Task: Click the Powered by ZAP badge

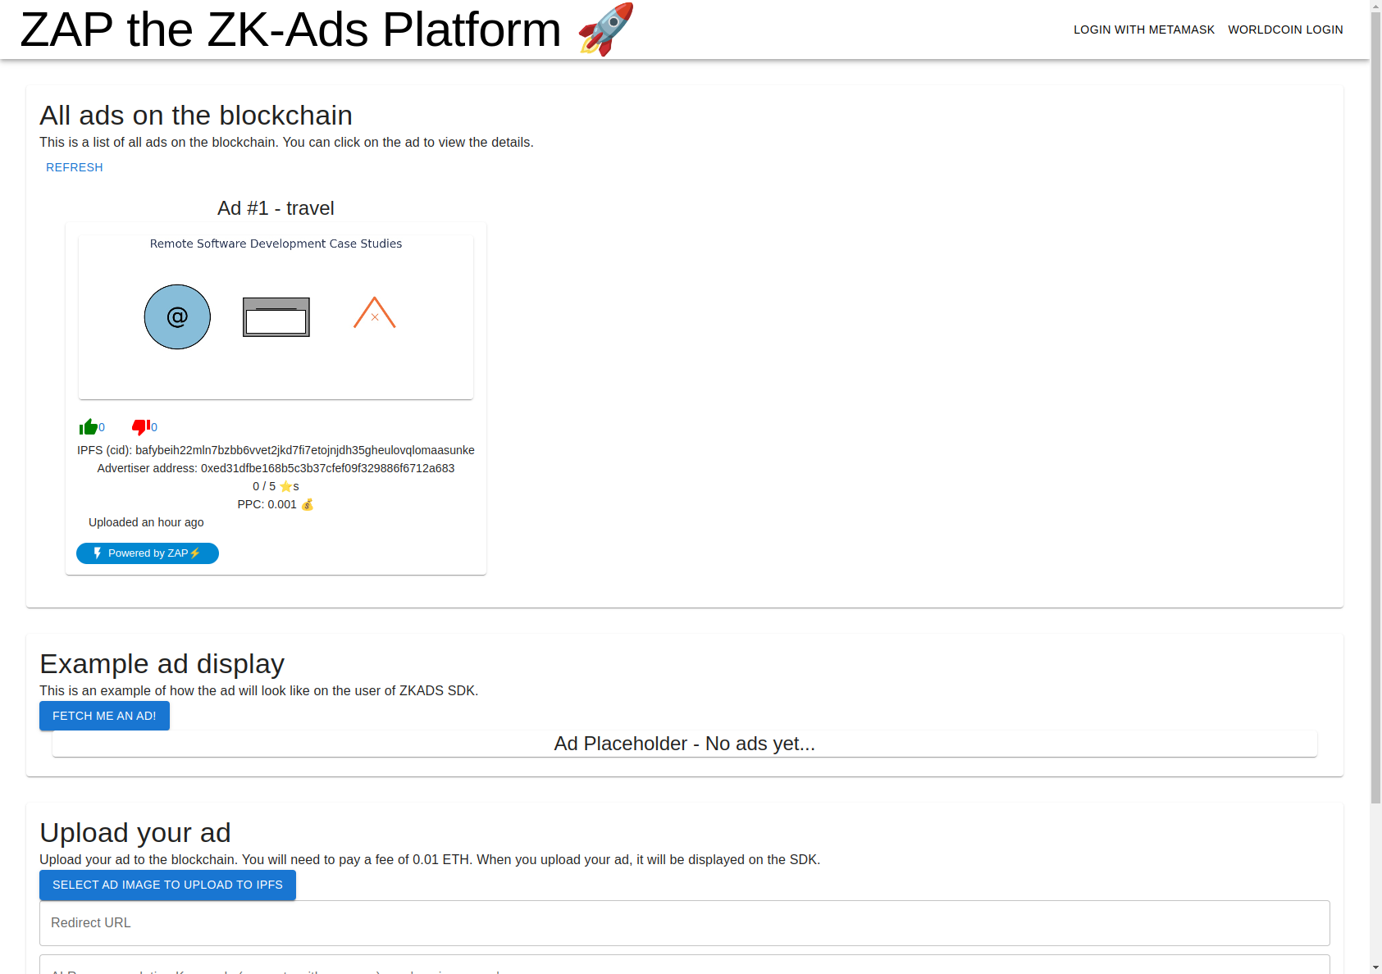Action: pos(147,553)
